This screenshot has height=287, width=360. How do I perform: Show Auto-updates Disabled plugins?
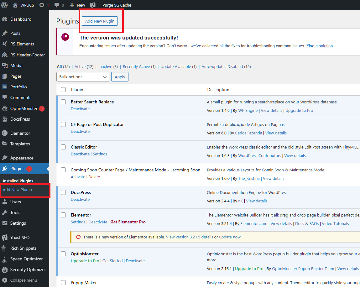(x=226, y=67)
